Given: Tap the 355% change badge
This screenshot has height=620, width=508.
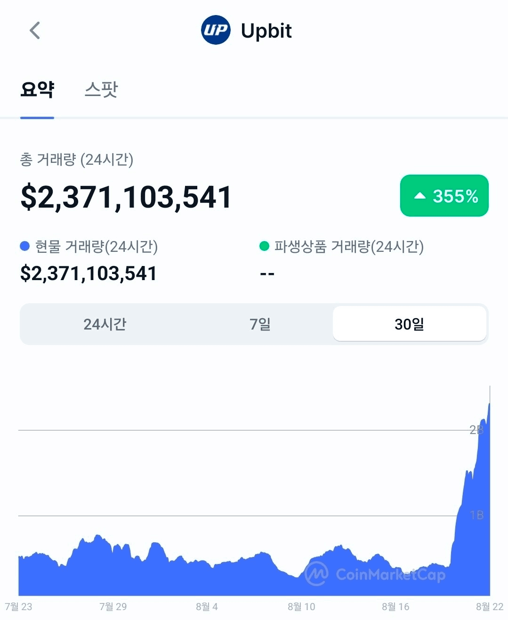Looking at the screenshot, I should point(444,196).
